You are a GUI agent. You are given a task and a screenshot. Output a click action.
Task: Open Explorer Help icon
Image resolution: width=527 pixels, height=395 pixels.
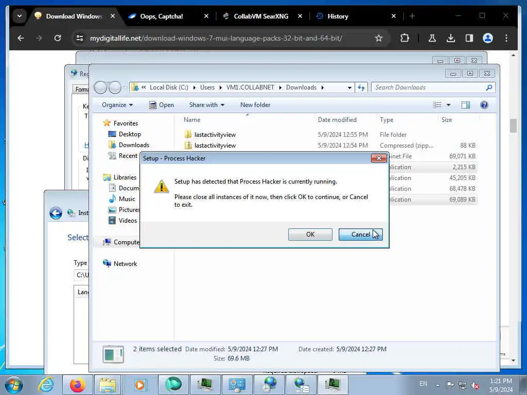[484, 105]
